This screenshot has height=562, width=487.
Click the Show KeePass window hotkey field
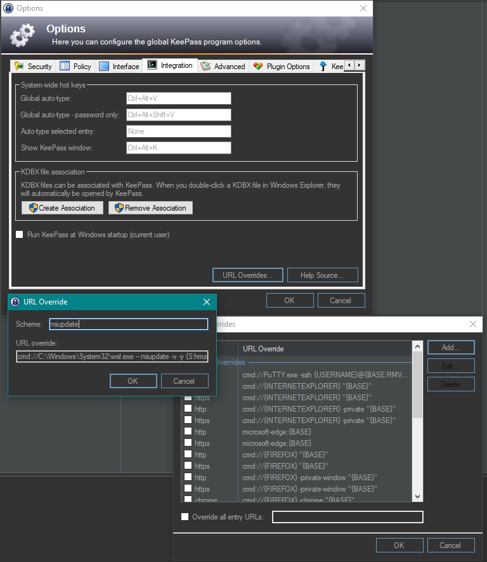pos(179,148)
